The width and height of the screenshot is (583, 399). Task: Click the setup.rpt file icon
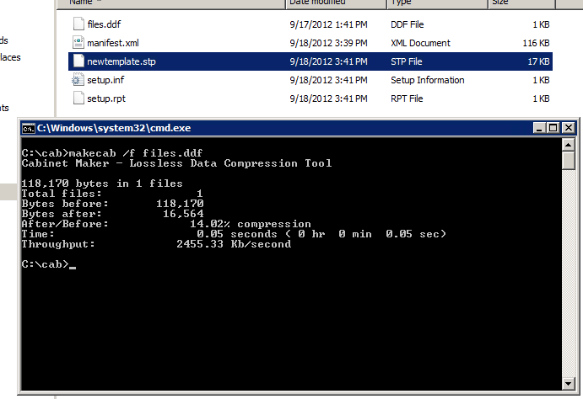(78, 98)
